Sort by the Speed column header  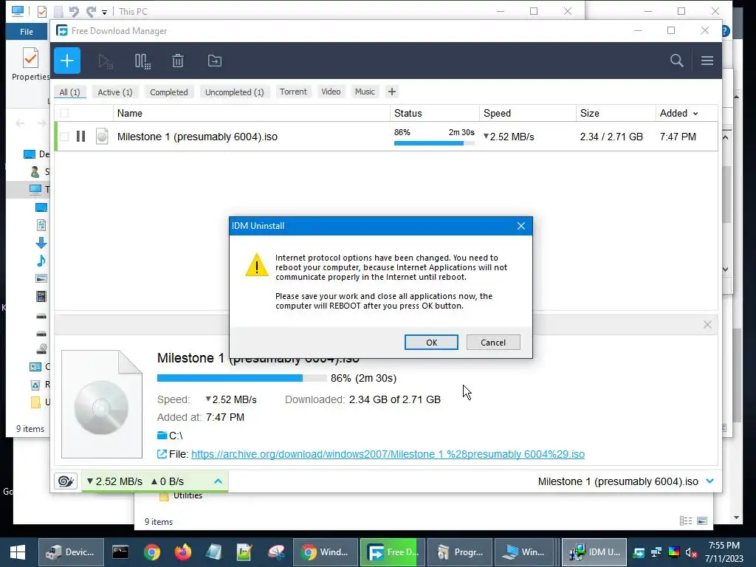(x=527, y=113)
